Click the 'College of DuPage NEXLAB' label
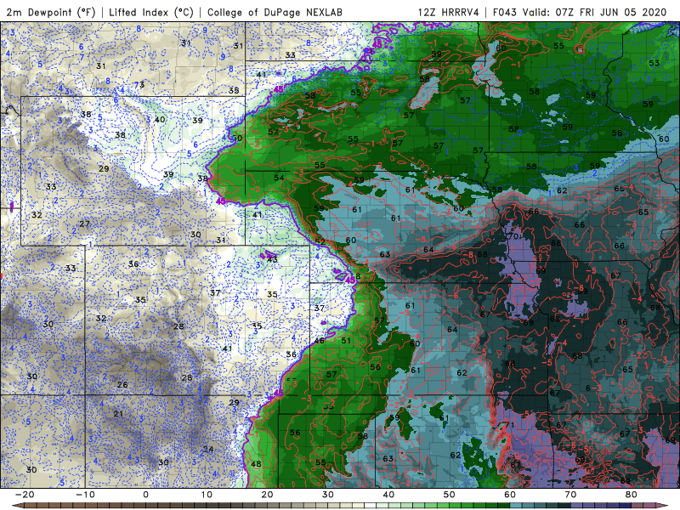This screenshot has width=680, height=510. point(275,12)
